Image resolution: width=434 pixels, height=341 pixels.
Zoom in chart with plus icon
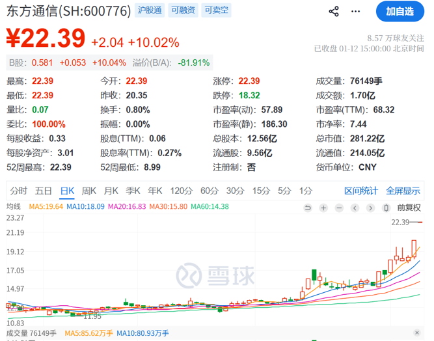pyautogui.click(x=323, y=208)
